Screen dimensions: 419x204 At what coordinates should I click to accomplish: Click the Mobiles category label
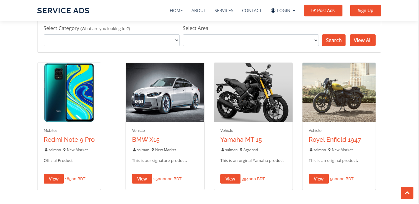pos(51,131)
